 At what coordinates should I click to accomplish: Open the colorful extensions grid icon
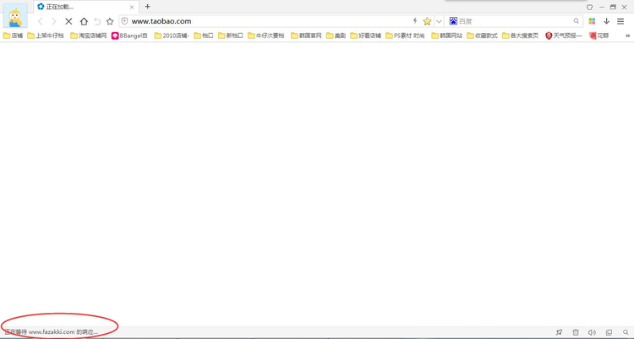click(x=592, y=21)
